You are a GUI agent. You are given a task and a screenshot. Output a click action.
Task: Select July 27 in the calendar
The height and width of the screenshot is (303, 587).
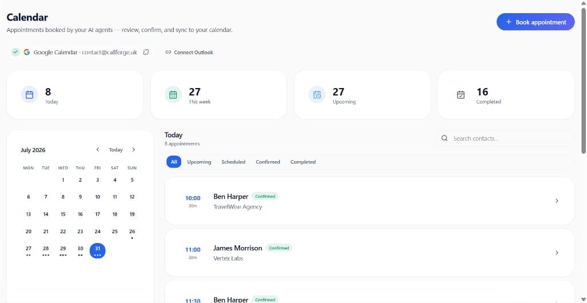click(29, 250)
